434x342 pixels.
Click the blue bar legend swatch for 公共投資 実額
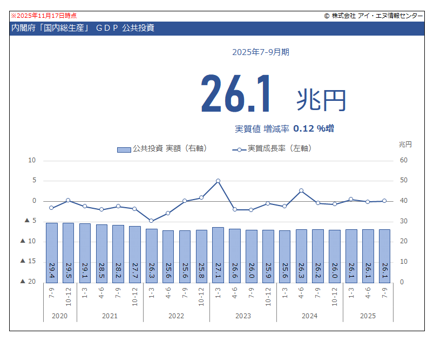point(124,149)
